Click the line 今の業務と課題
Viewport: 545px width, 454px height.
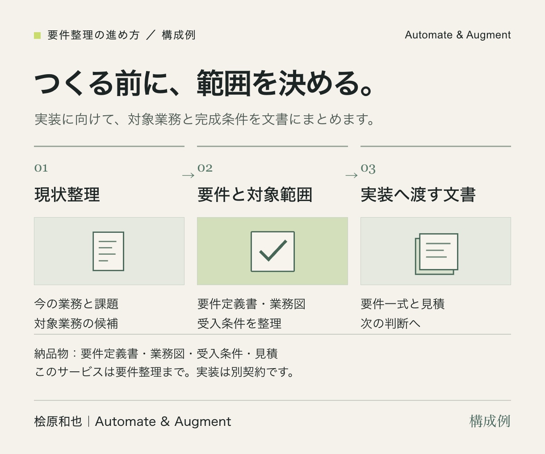[76, 304]
